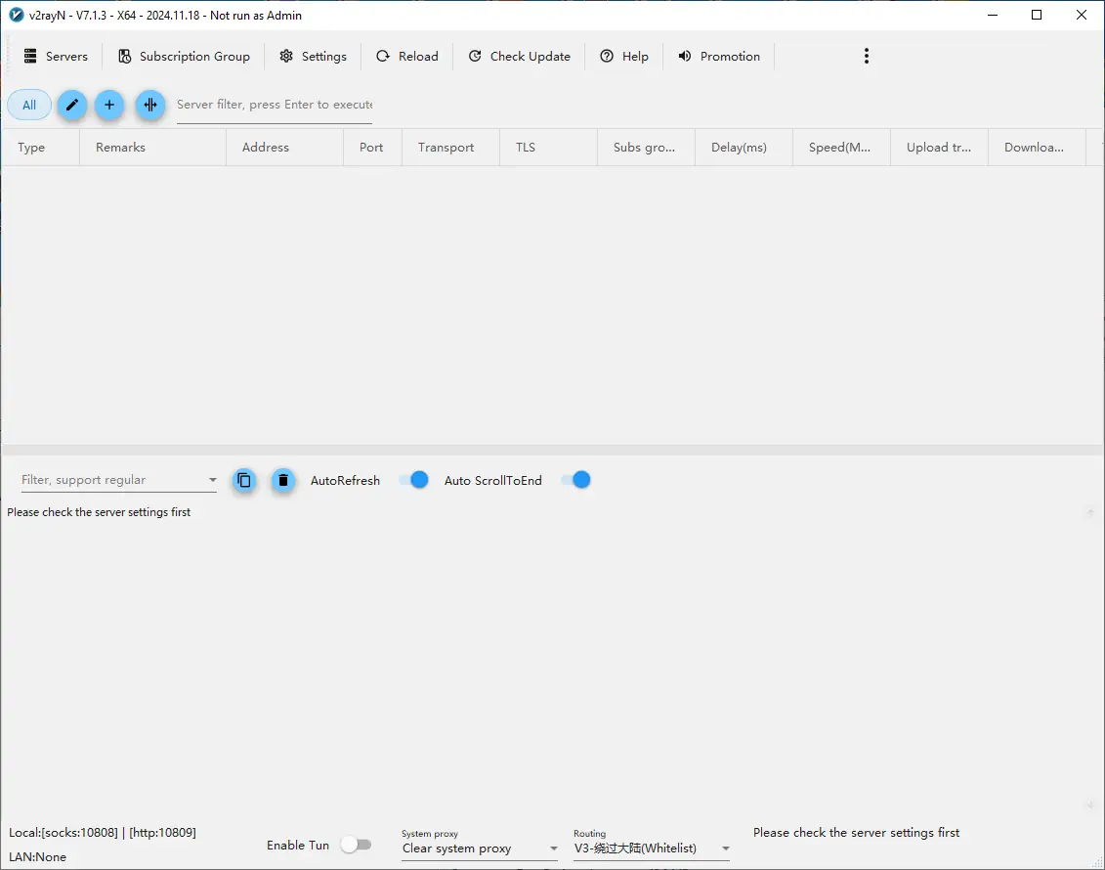
Task: Open the System proxy dropdown
Action: 480,848
